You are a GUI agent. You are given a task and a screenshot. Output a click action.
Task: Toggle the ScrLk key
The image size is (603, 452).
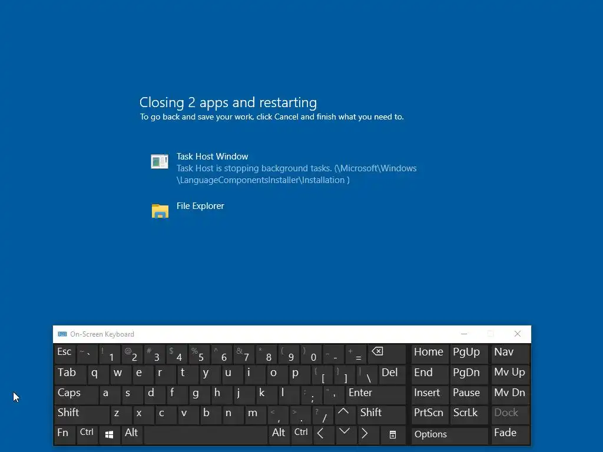pyautogui.click(x=469, y=414)
